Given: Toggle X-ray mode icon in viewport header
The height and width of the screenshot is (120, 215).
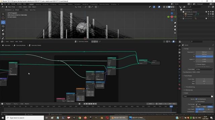Looking at the screenshot, I should click(x=164, y=7).
